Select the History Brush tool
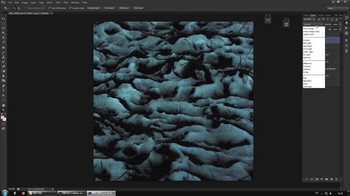 tap(3, 62)
